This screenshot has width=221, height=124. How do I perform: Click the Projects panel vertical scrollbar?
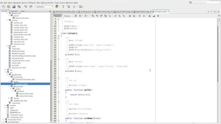pyautogui.click(x=51, y=90)
